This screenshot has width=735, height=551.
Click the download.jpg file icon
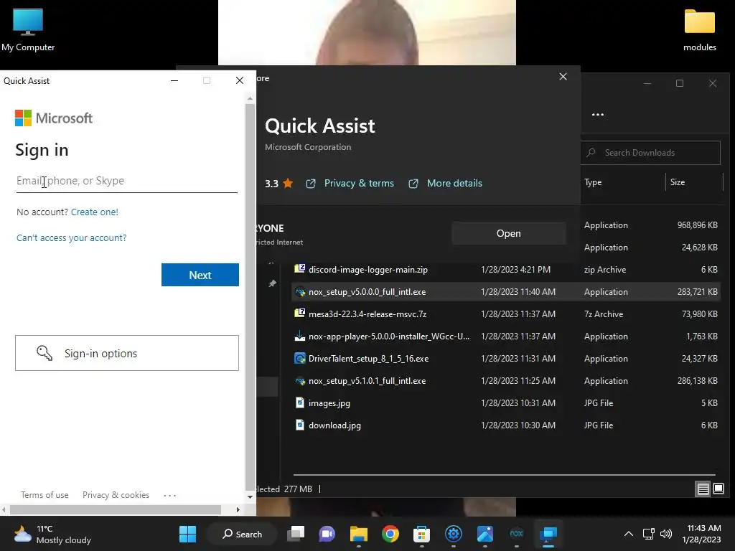click(x=299, y=425)
